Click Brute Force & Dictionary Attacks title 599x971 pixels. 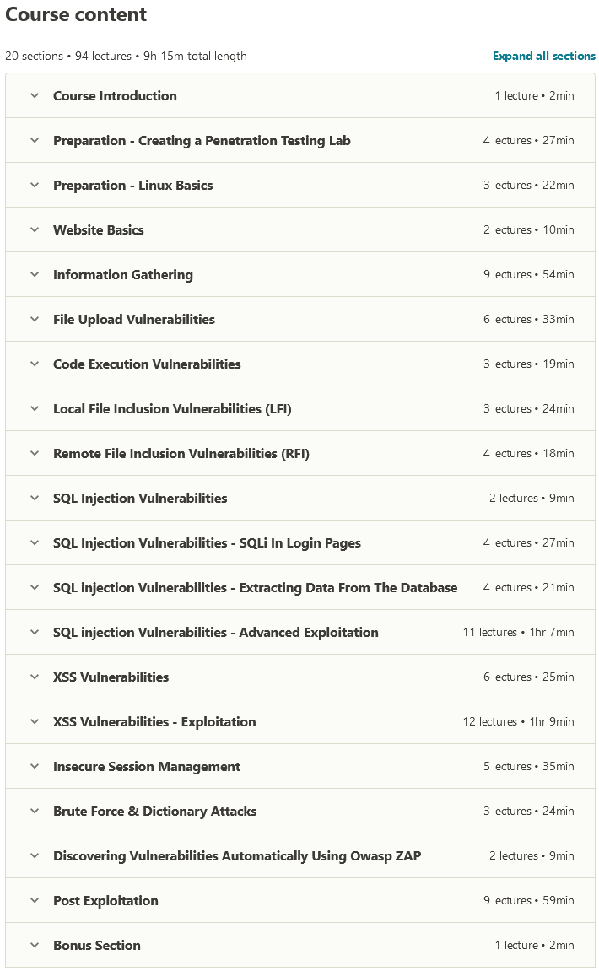click(154, 812)
